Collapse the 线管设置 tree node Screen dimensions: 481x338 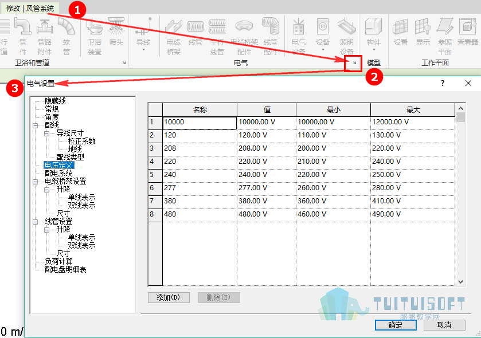36,222
